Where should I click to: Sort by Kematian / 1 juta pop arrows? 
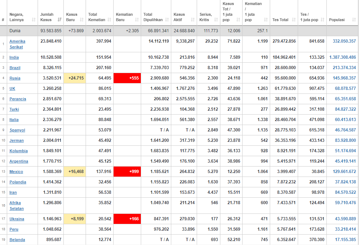coord(266,20)
